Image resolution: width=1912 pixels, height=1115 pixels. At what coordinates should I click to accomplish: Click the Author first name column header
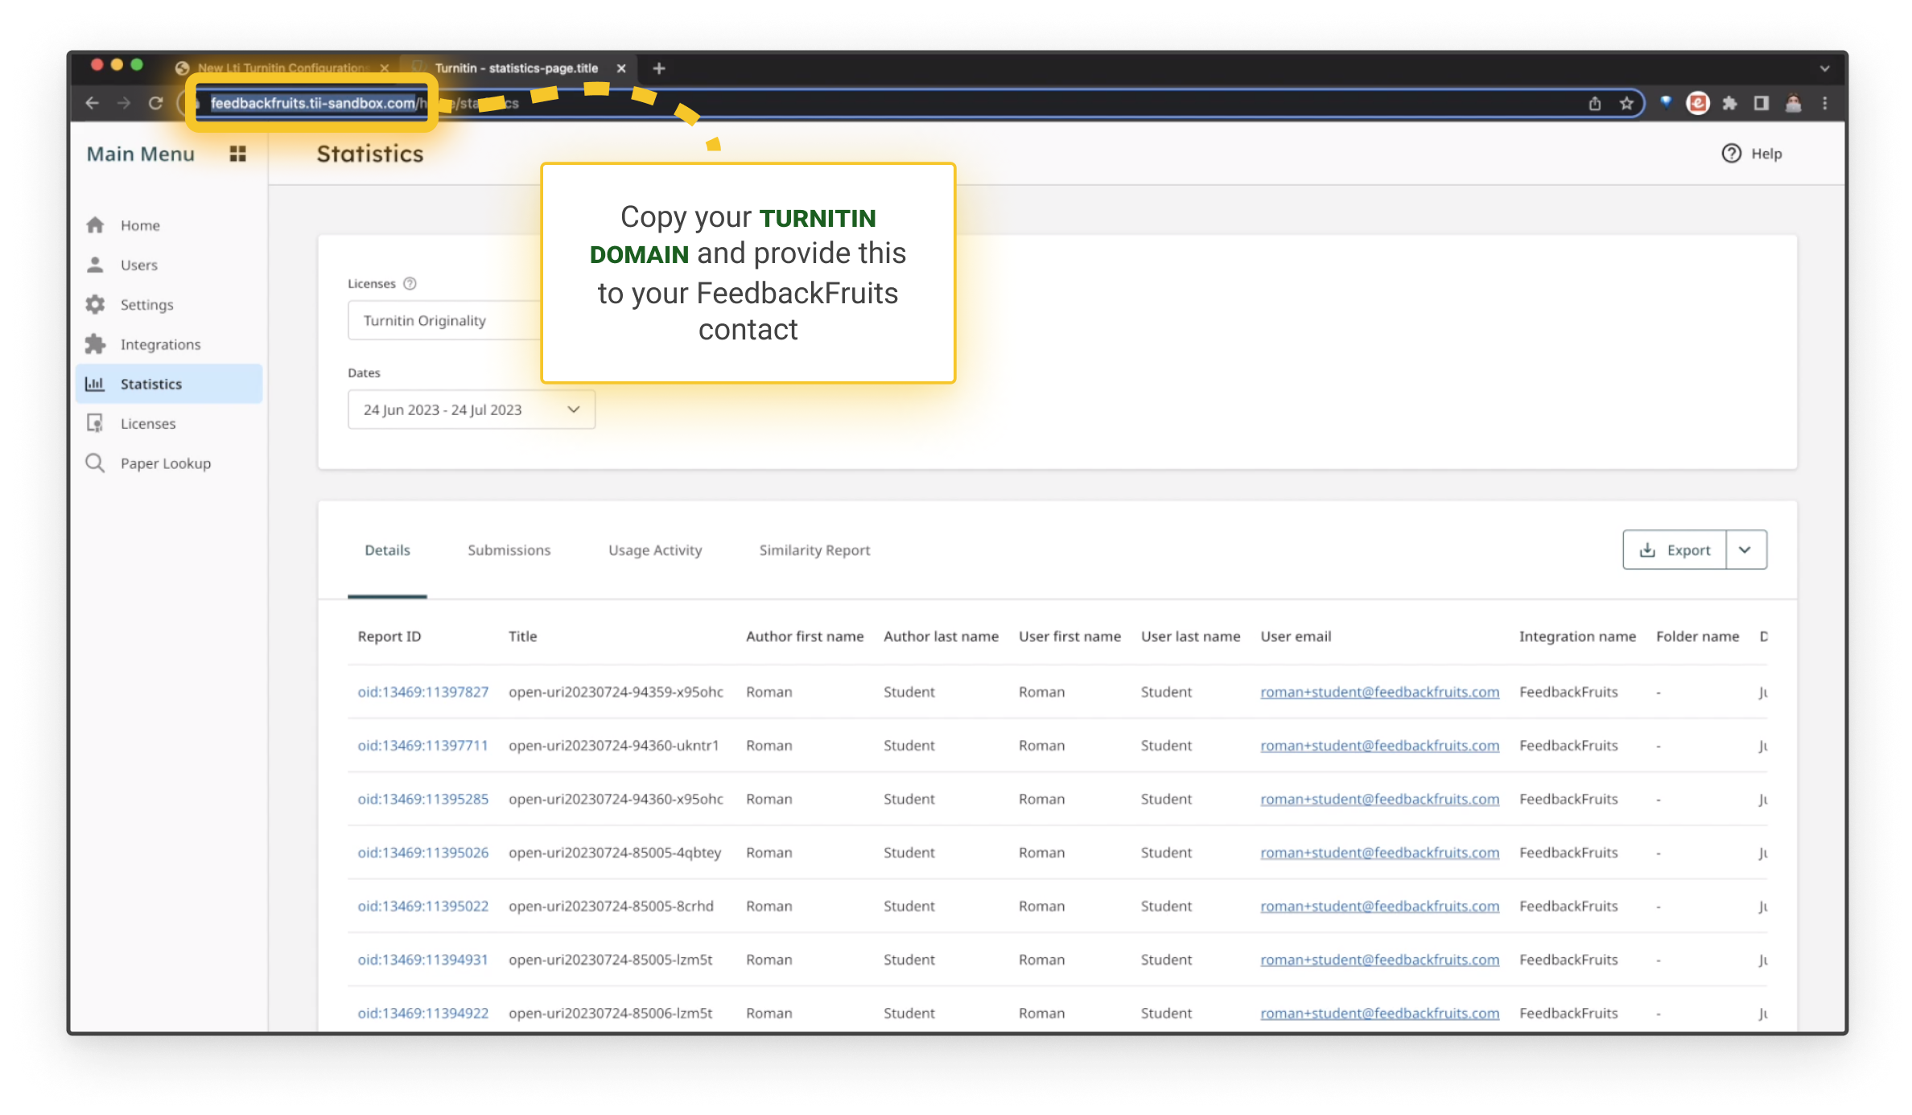tap(805, 636)
